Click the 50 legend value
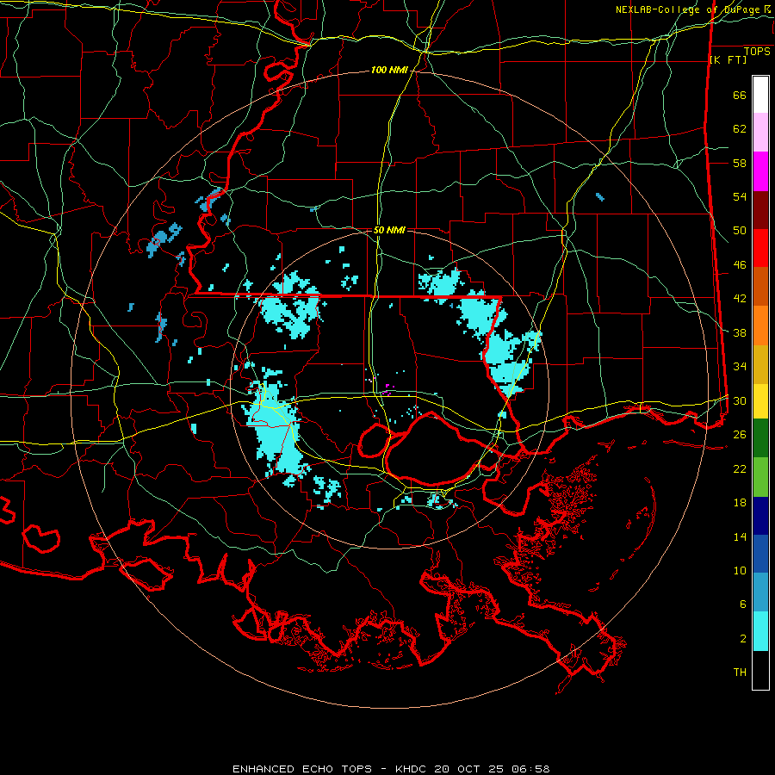 pyautogui.click(x=740, y=231)
